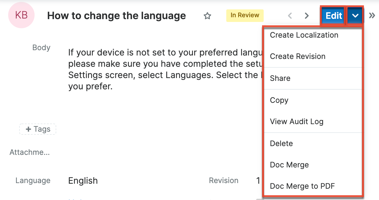This screenshot has width=379, height=200.
Task: Click the KB module avatar icon
Action: [21, 15]
